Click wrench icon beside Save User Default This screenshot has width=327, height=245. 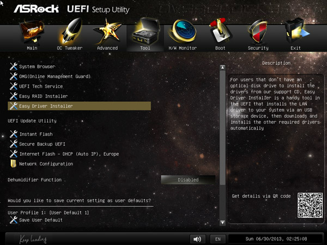coord(14,220)
